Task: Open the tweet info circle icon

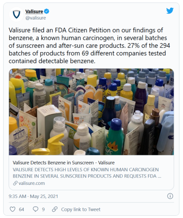Action: pyautogui.click(x=170, y=196)
